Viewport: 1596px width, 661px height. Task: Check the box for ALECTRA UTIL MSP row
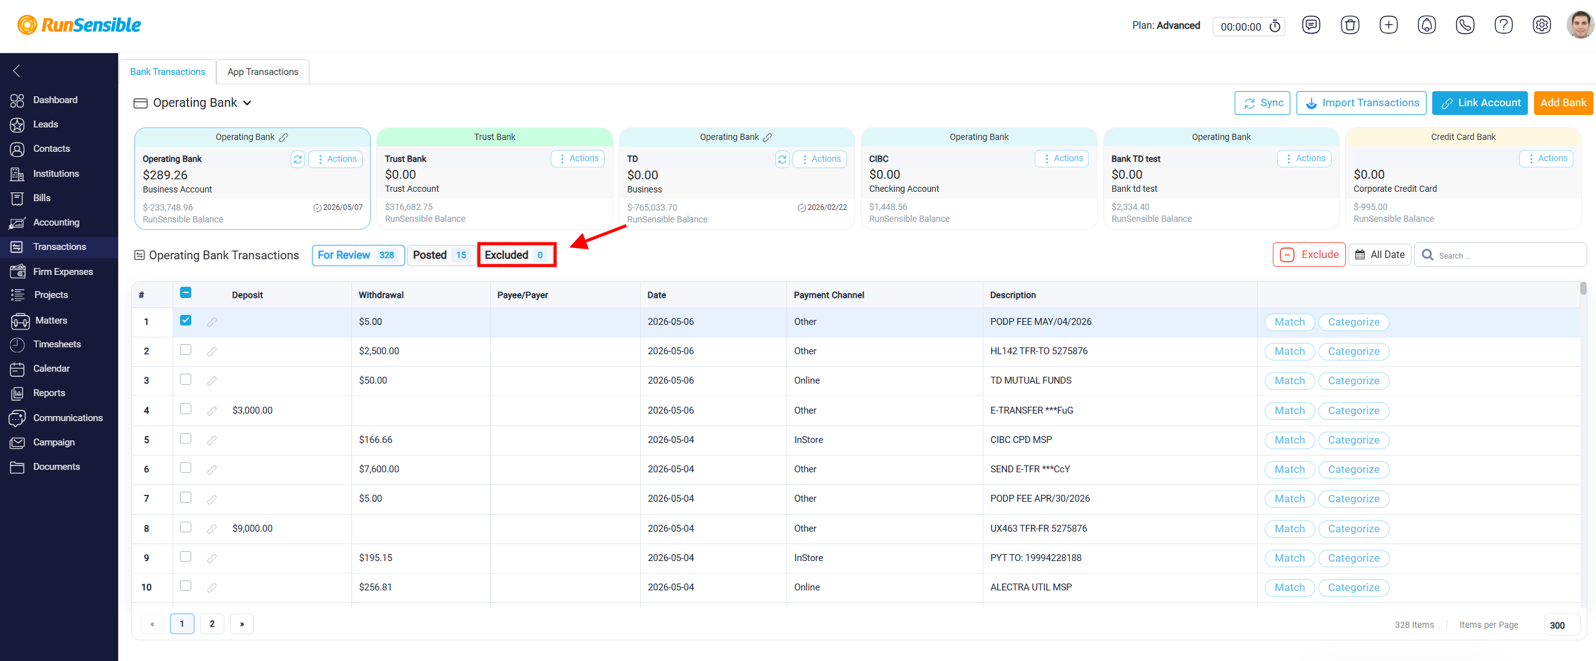[186, 586]
